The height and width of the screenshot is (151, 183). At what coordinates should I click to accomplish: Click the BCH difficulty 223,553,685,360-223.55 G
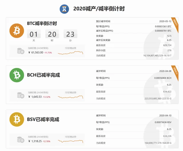pos(158,98)
